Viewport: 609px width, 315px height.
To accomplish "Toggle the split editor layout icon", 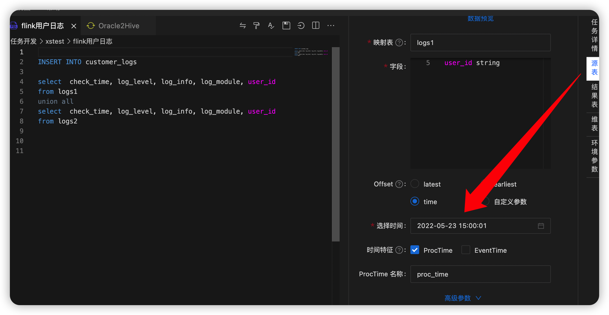I will coord(316,26).
